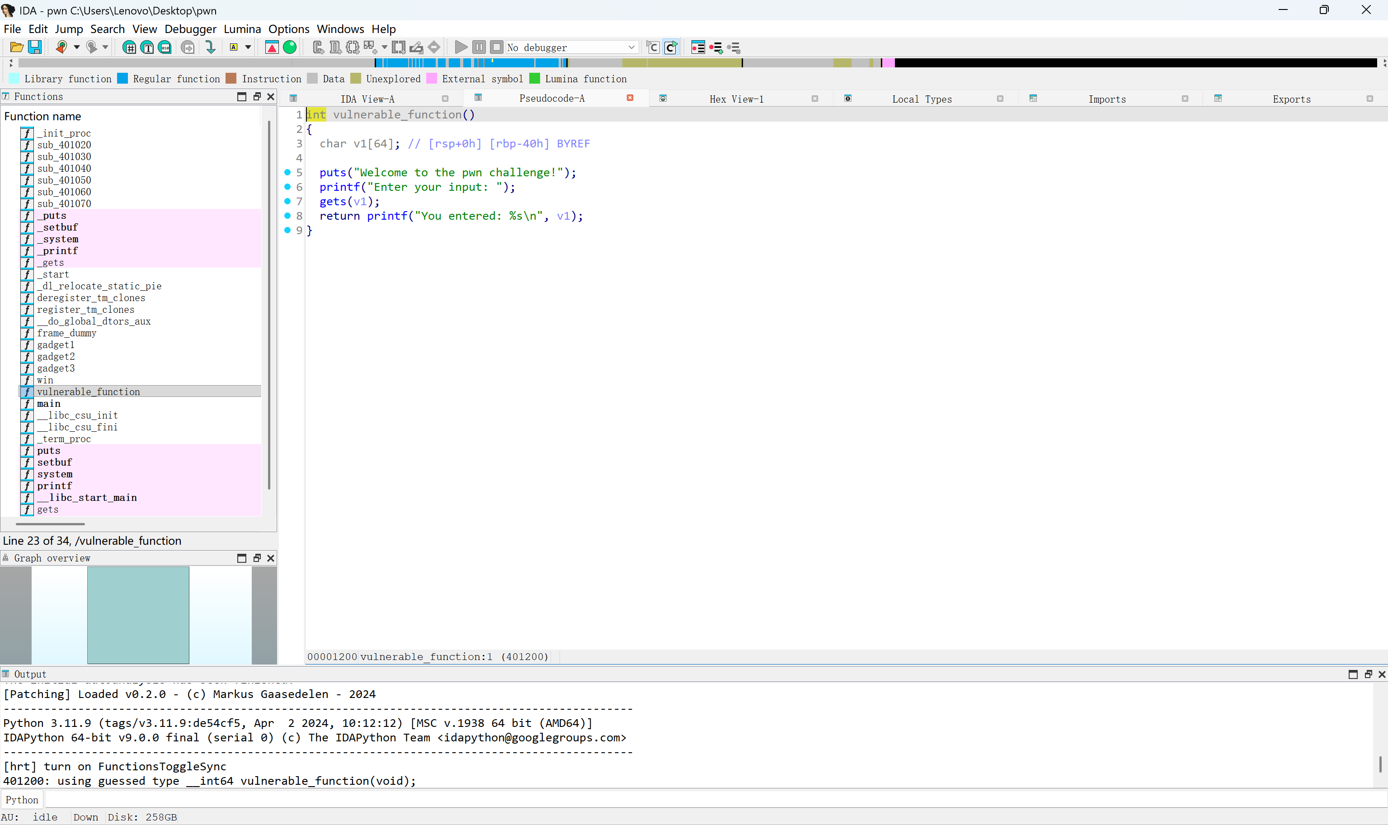Expand dropdown arrow beside jump-back icon
This screenshot has width=1388, height=825.
pos(77,47)
